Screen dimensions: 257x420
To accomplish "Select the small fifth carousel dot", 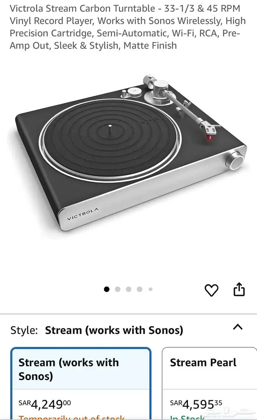I will tap(151, 289).
